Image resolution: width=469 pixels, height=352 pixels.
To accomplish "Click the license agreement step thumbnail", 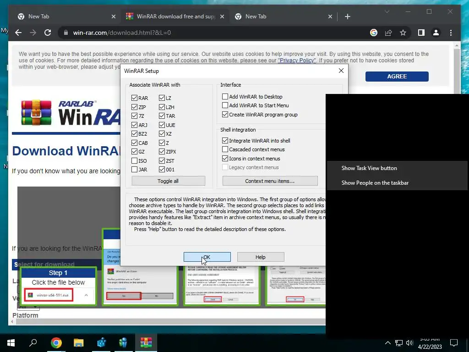I will click(221, 286).
